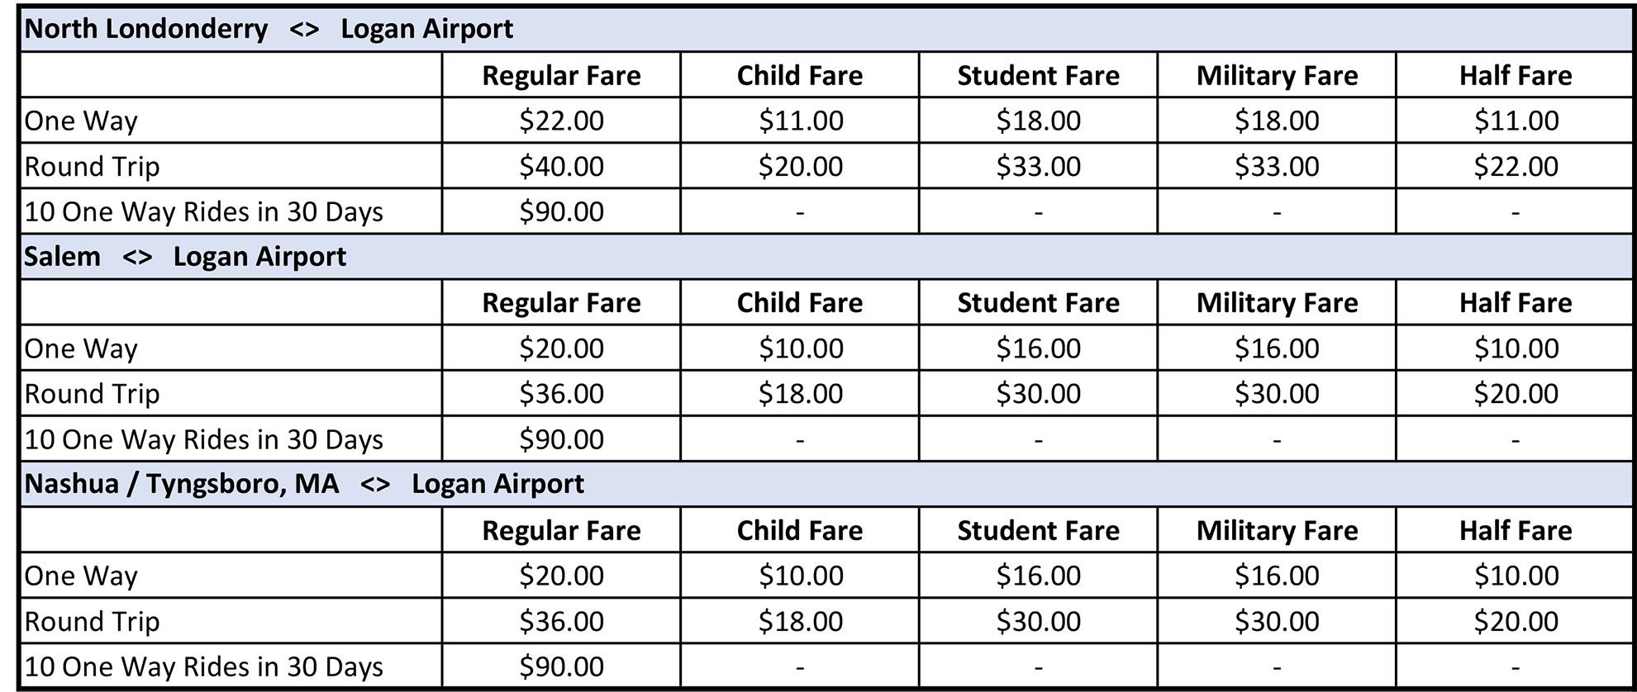
Task: Select the Student Fare column header under Salem
Action: [1038, 303]
